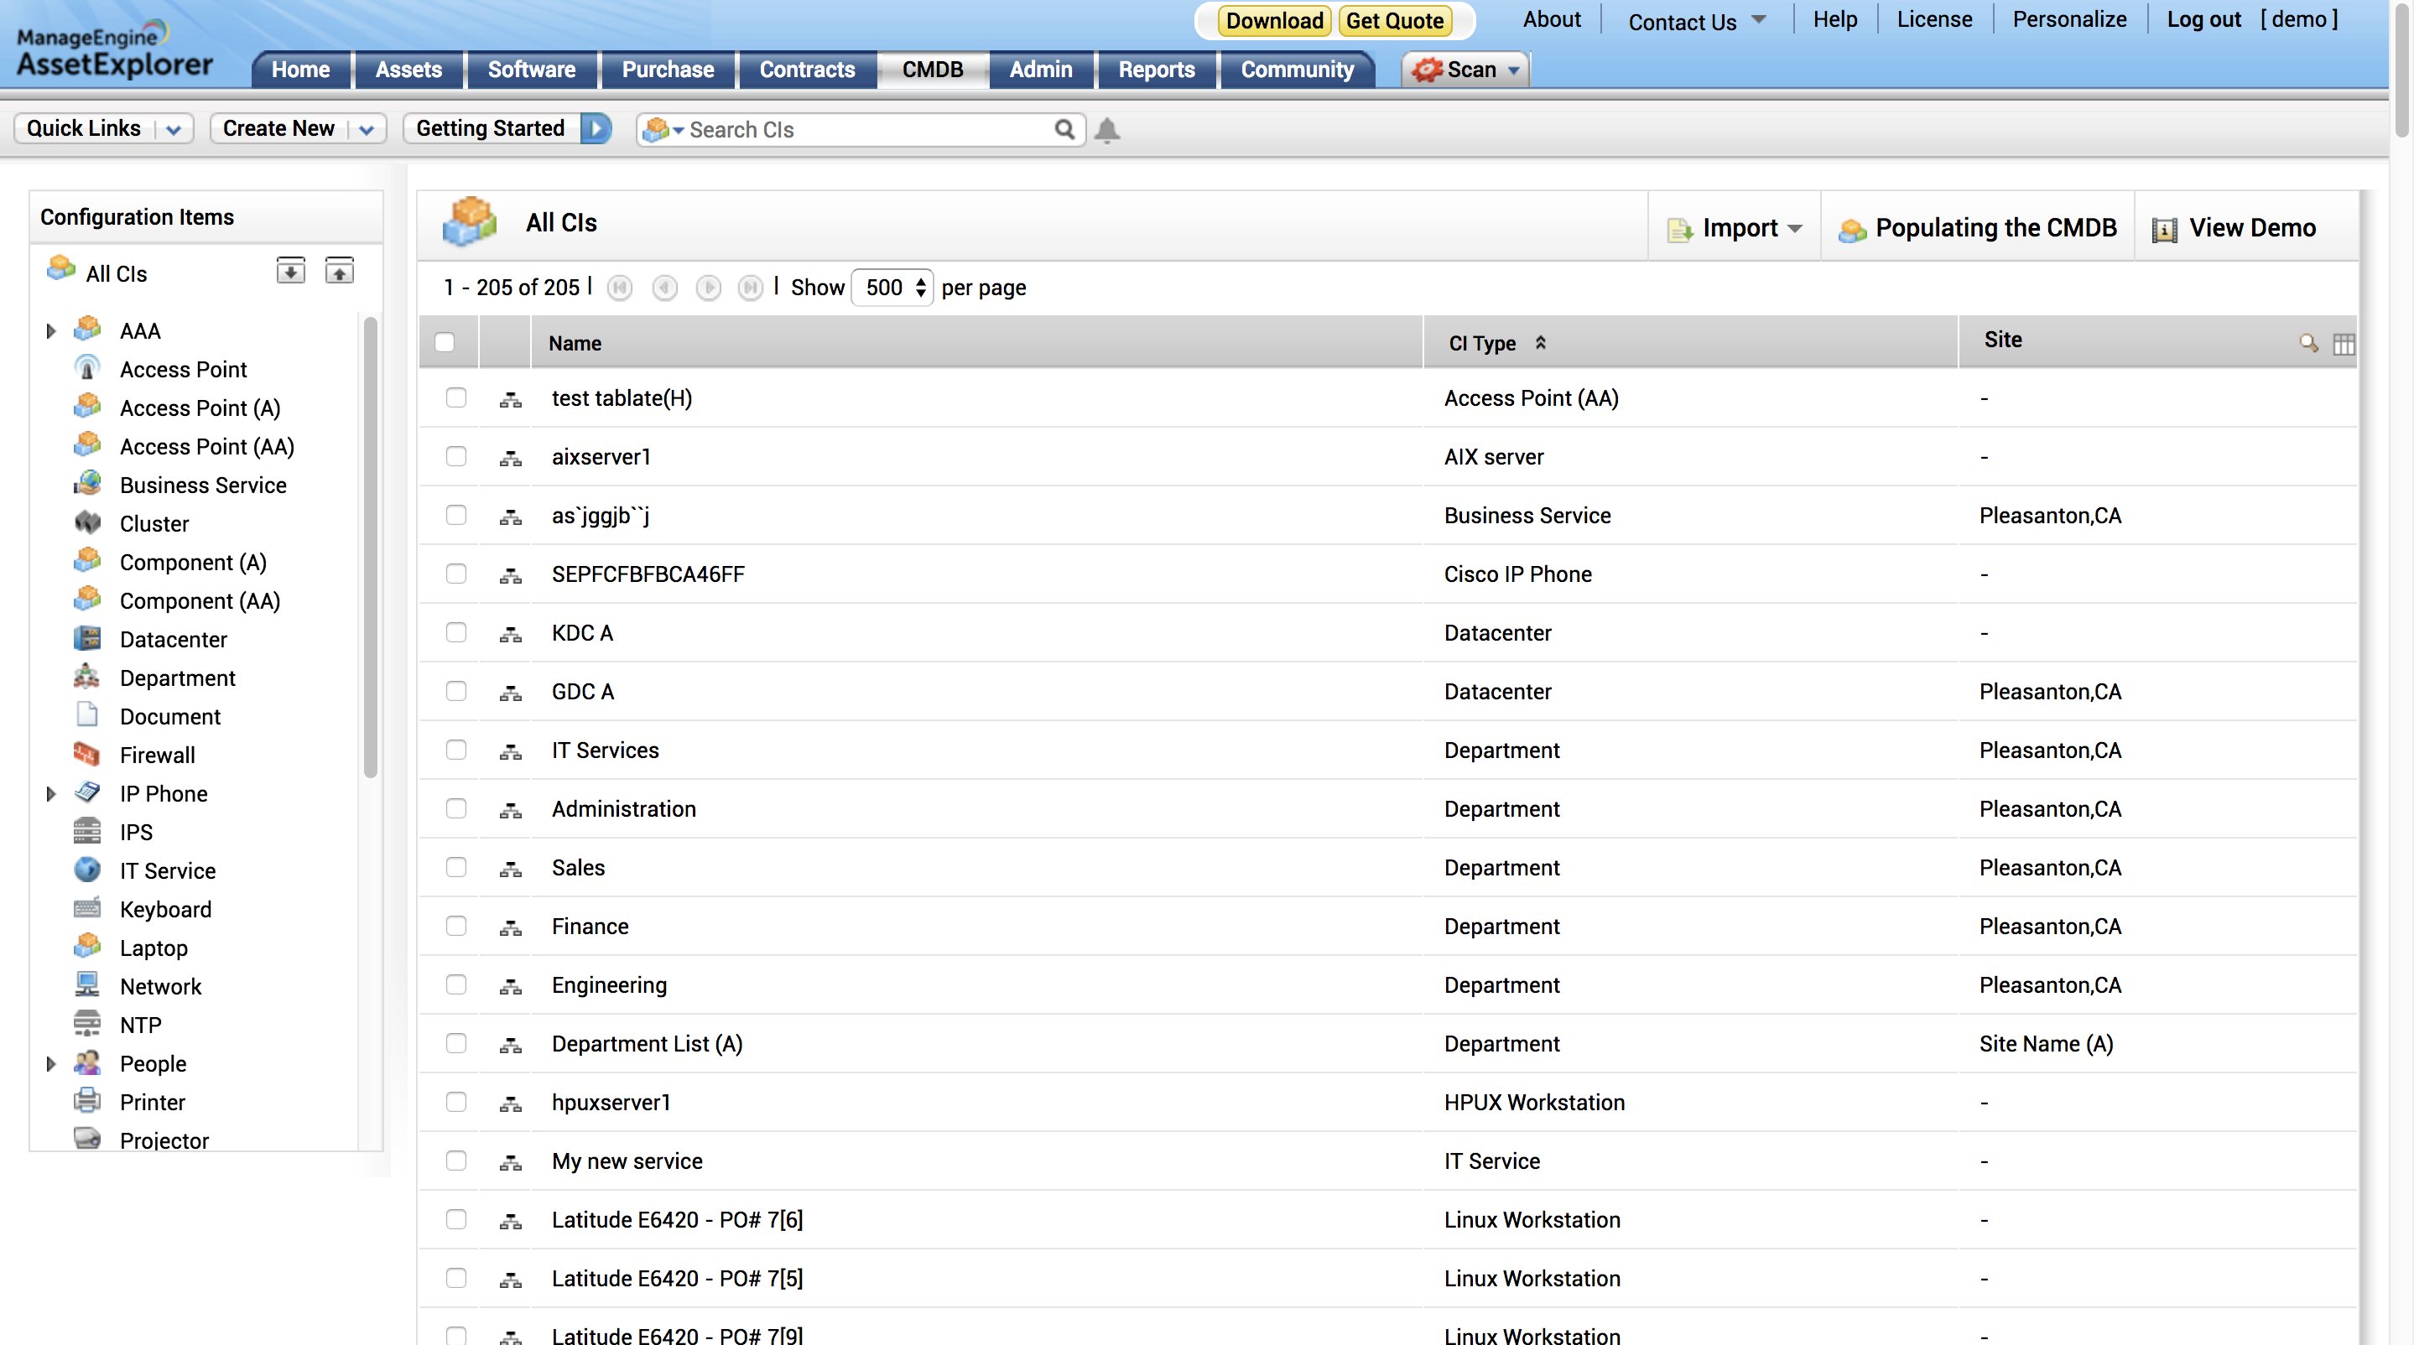2414x1345 pixels.
Task: Expand the IP Phone tree node
Action: [x=50, y=794]
